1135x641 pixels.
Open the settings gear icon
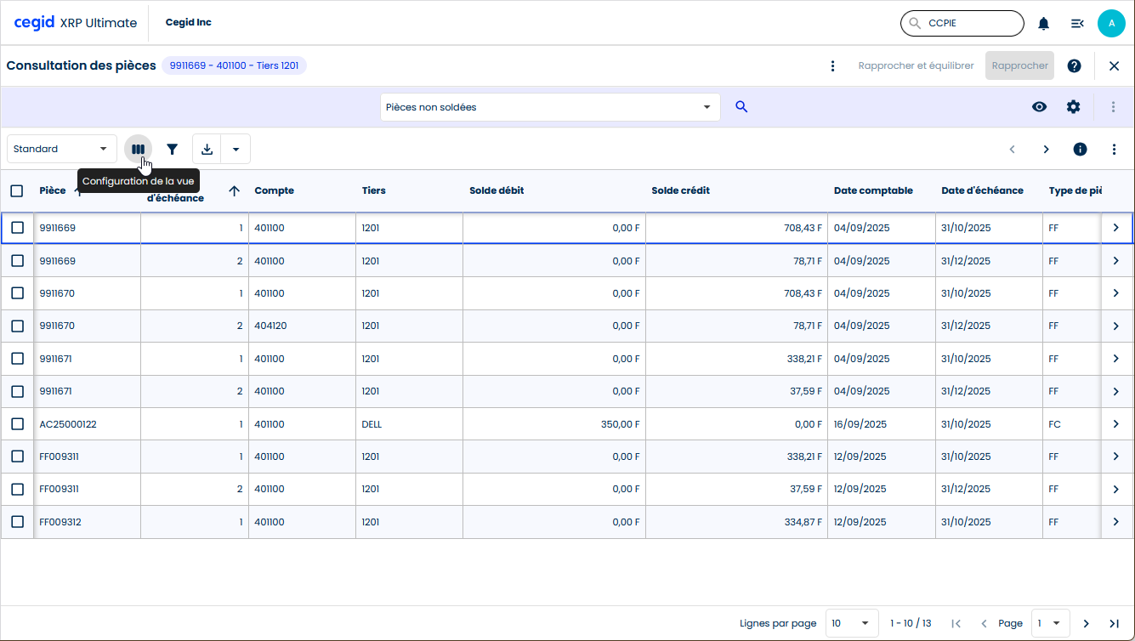point(1073,107)
